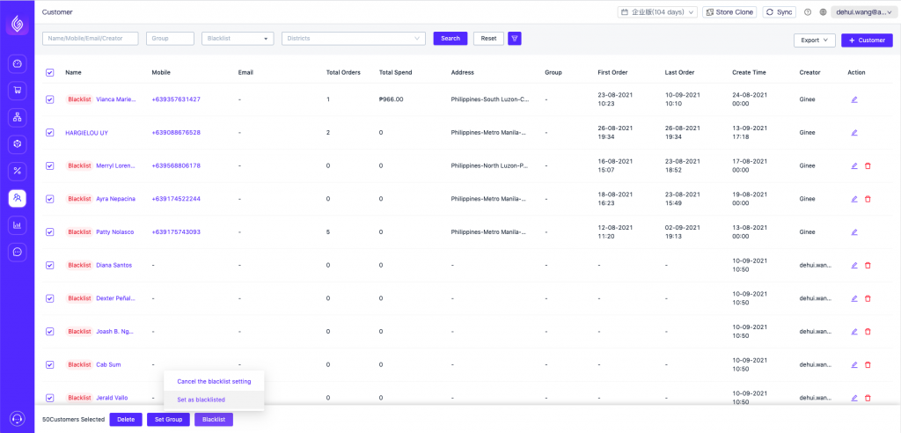Delete Merryl Loren row with trash icon
The height and width of the screenshot is (433, 901).
click(868, 165)
